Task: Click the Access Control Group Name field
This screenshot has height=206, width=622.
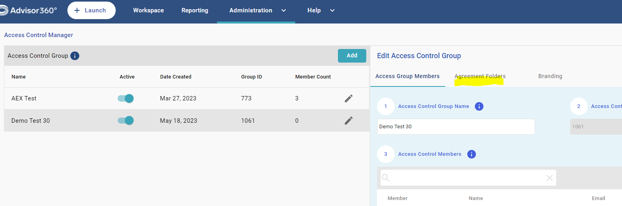Action: point(456,127)
